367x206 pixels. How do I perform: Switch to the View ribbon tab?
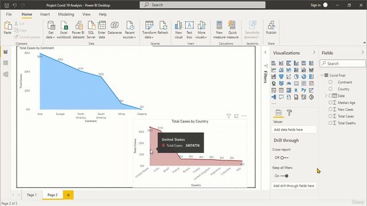(87, 14)
